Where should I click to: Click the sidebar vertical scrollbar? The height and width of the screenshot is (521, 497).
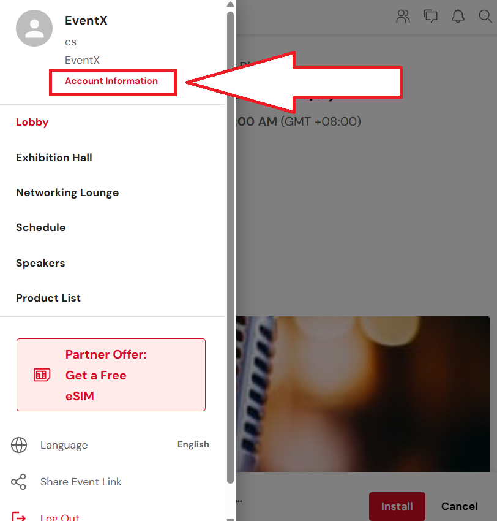pos(230,247)
